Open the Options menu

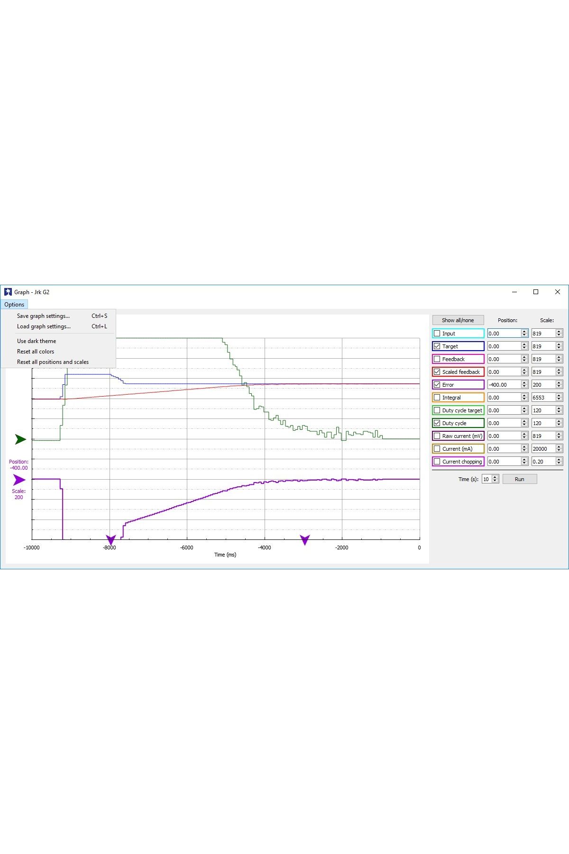pos(14,305)
